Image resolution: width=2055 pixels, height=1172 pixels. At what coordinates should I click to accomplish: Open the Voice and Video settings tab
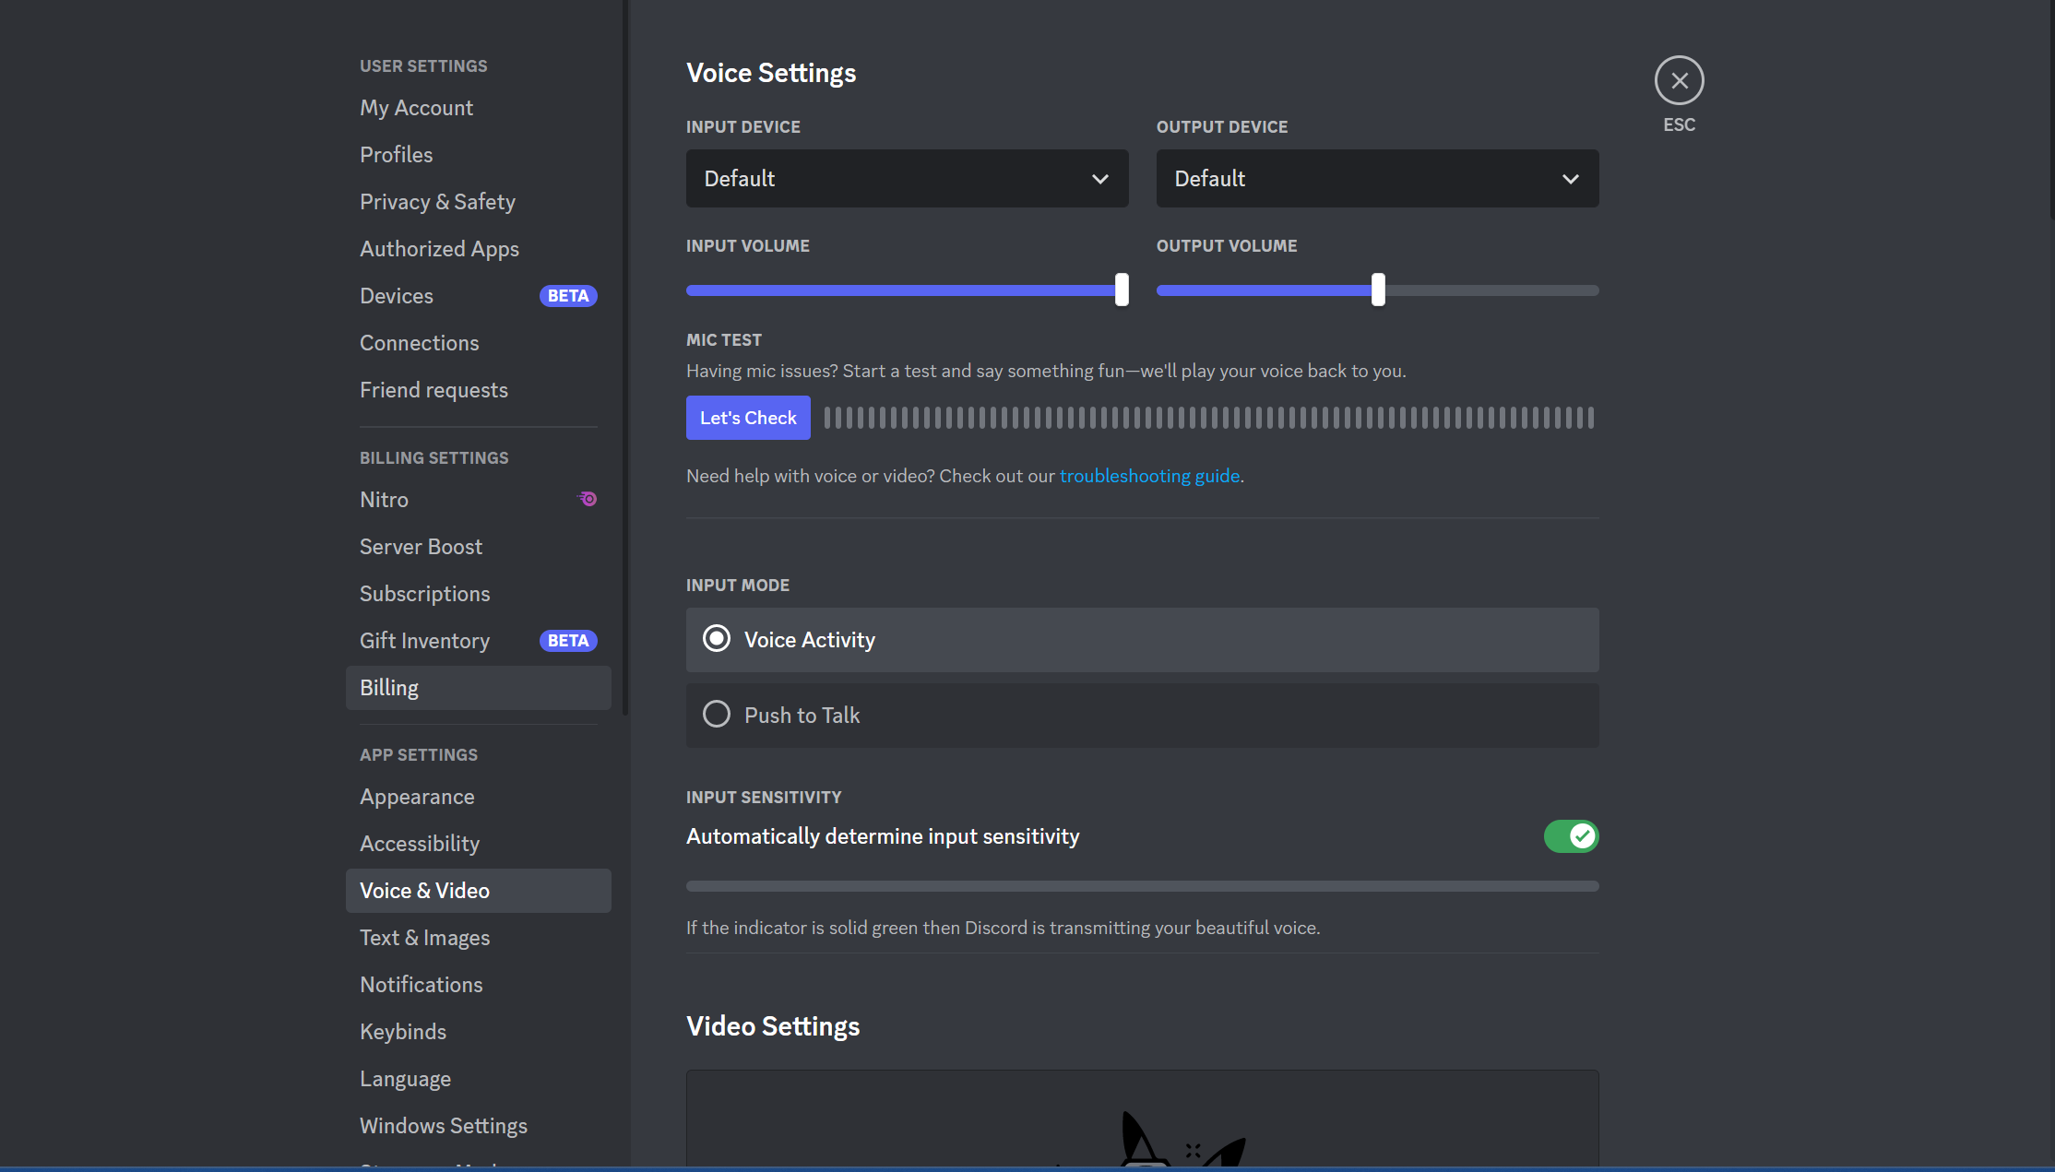click(x=423, y=890)
